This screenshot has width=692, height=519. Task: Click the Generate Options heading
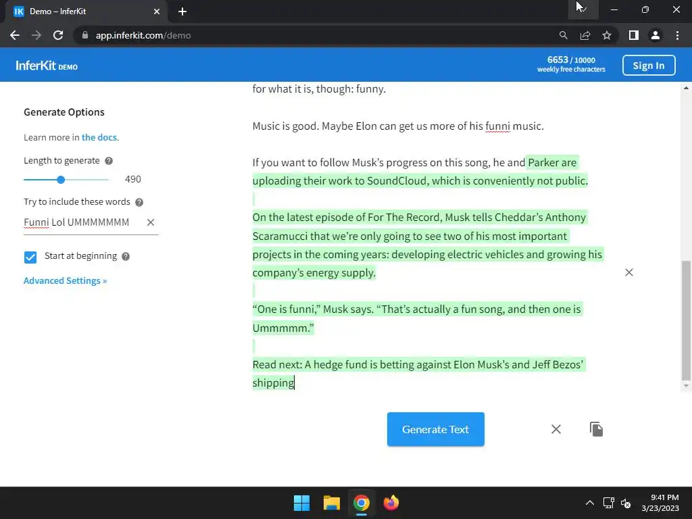coord(64,112)
